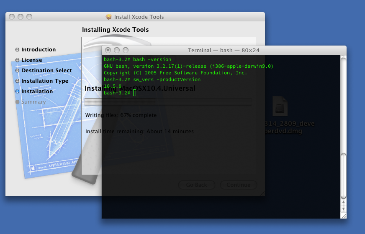The height and width of the screenshot is (234, 365).
Task: Select the Installation Type step
Action: [x=42, y=81]
